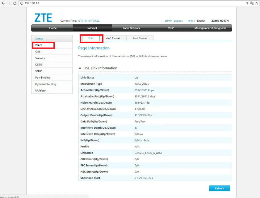
Task: Click the address bar showing 192.168.1.1
Action: (x=124, y=3)
